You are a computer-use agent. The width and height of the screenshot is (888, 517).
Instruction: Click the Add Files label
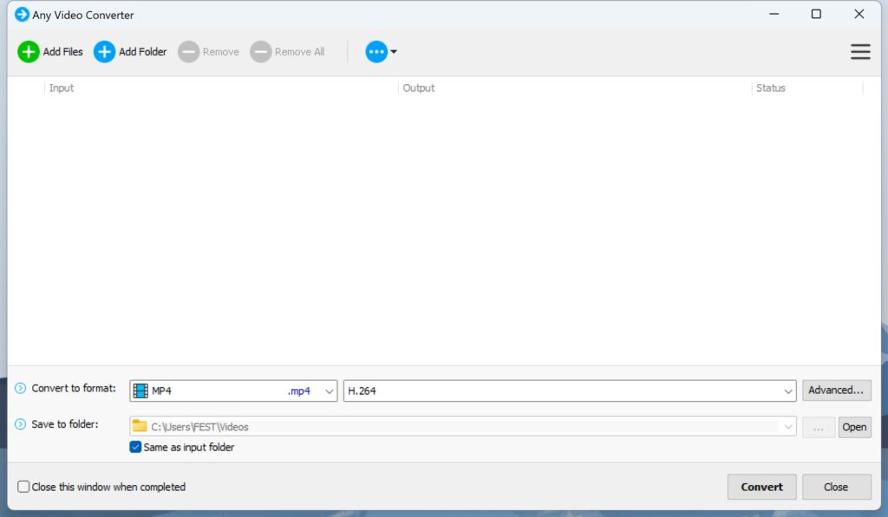point(62,51)
